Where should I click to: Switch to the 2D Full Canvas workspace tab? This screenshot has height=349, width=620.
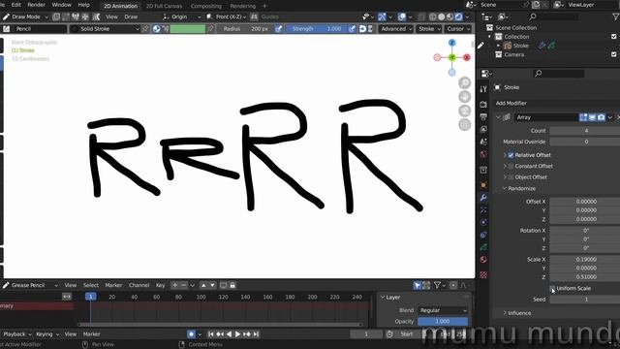(x=164, y=6)
